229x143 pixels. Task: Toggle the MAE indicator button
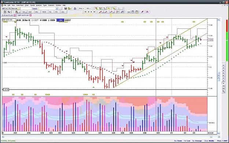click(30, 12)
